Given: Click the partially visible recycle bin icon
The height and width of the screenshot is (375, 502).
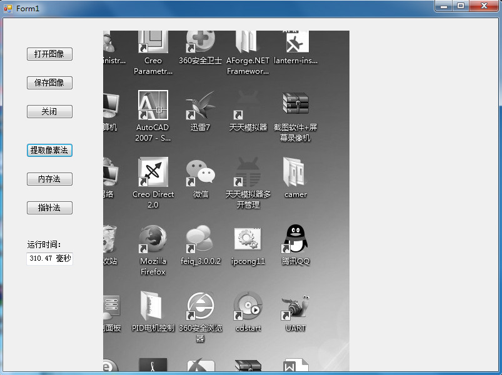Looking at the screenshot, I should pyautogui.click(x=110, y=239).
